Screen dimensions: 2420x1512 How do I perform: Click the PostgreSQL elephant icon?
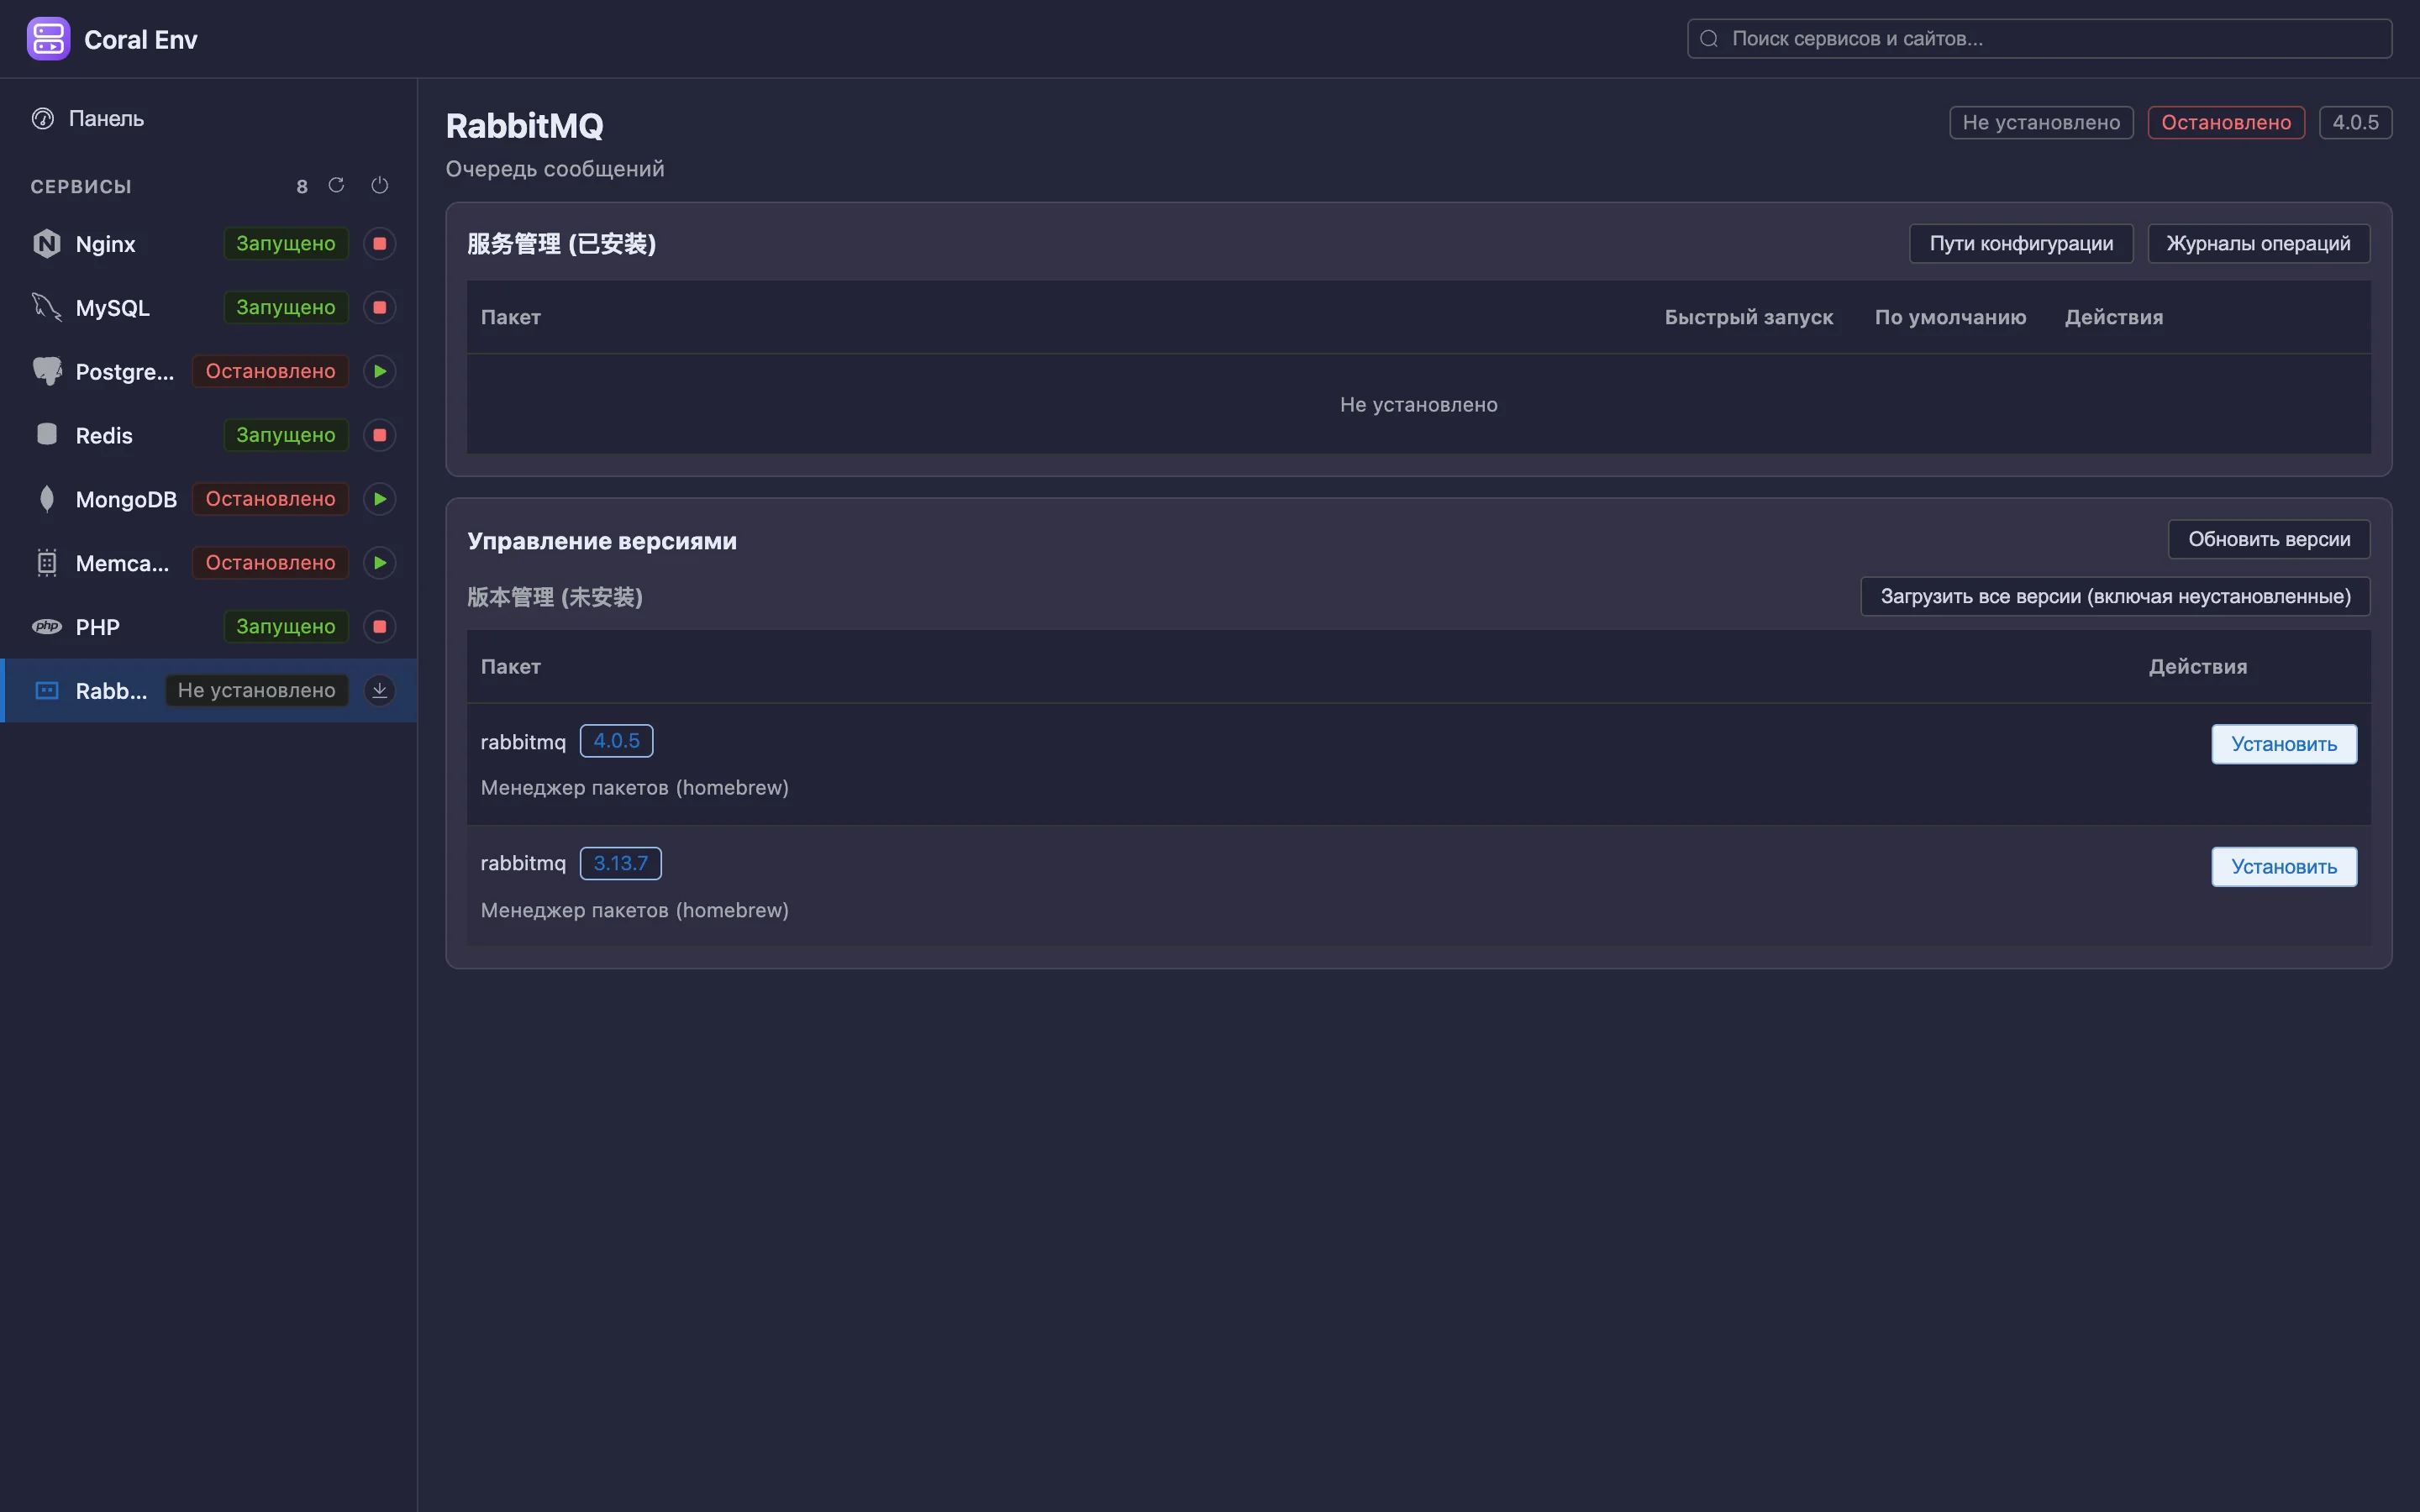coord(47,371)
